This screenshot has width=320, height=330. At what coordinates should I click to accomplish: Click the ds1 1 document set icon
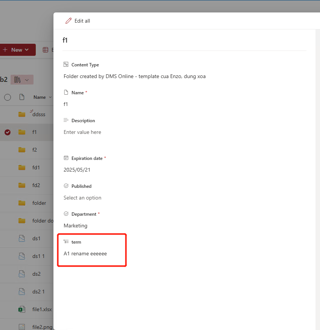(x=22, y=256)
